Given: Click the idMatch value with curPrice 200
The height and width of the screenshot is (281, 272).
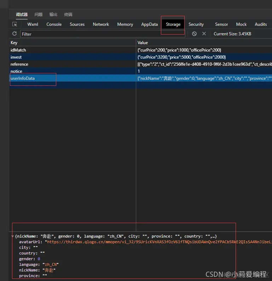Looking at the screenshot, I should 179,50.
